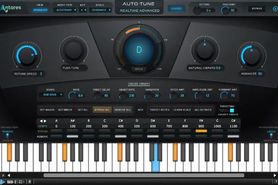The image size is (278, 185).
Task: Open the UAD-2 folder dropdown arrow
Action: [x=24, y=182]
